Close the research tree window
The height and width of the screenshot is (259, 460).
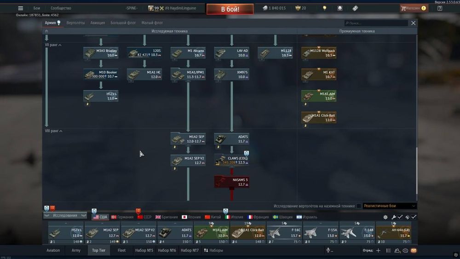click(414, 23)
